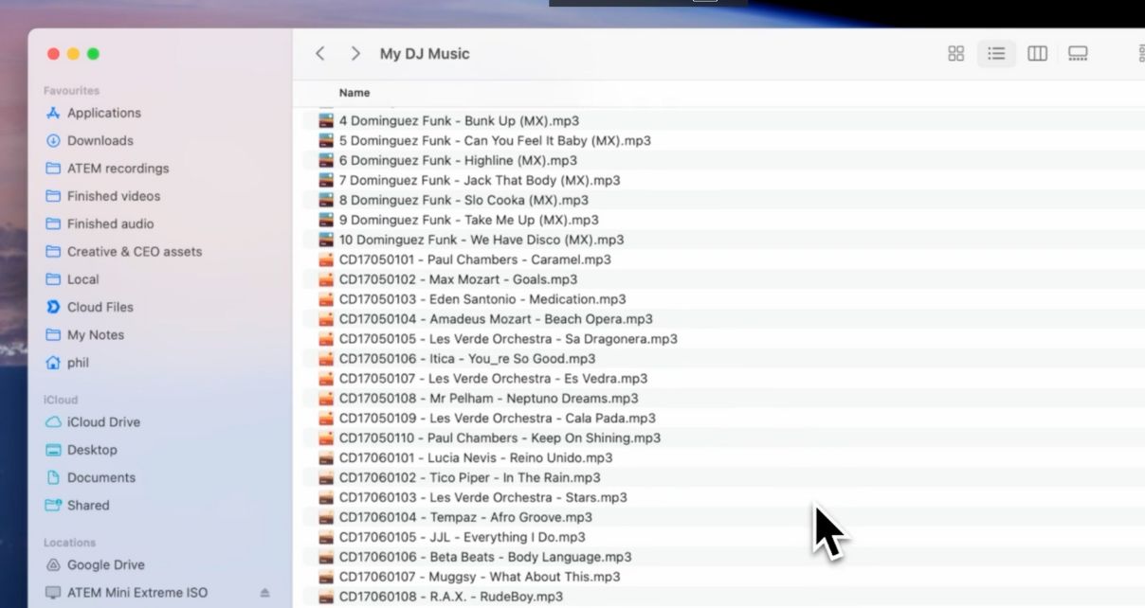Switch to list view

tap(996, 54)
